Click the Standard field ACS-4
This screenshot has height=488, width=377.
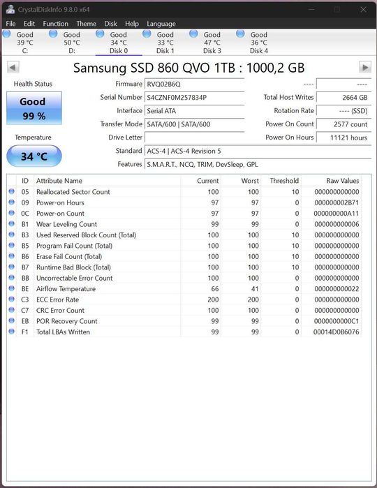click(258, 151)
